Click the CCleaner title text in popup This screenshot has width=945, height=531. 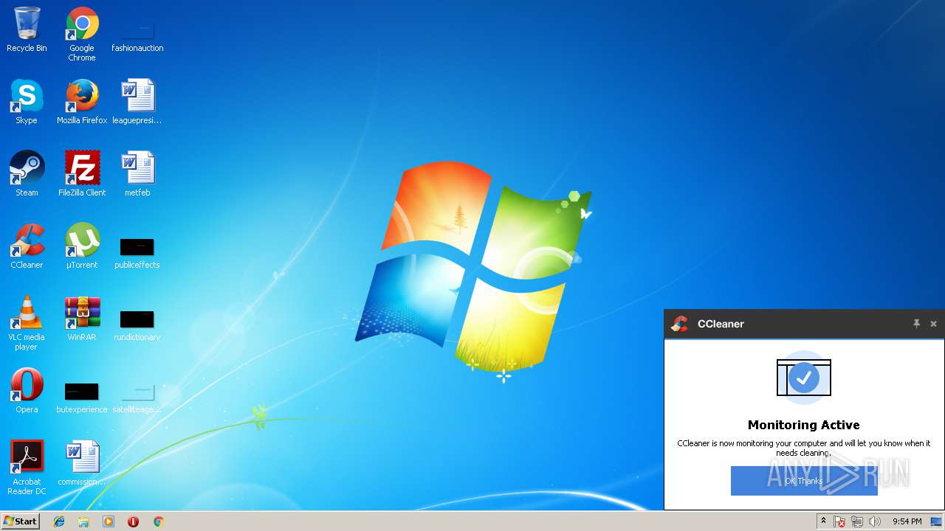(x=721, y=324)
